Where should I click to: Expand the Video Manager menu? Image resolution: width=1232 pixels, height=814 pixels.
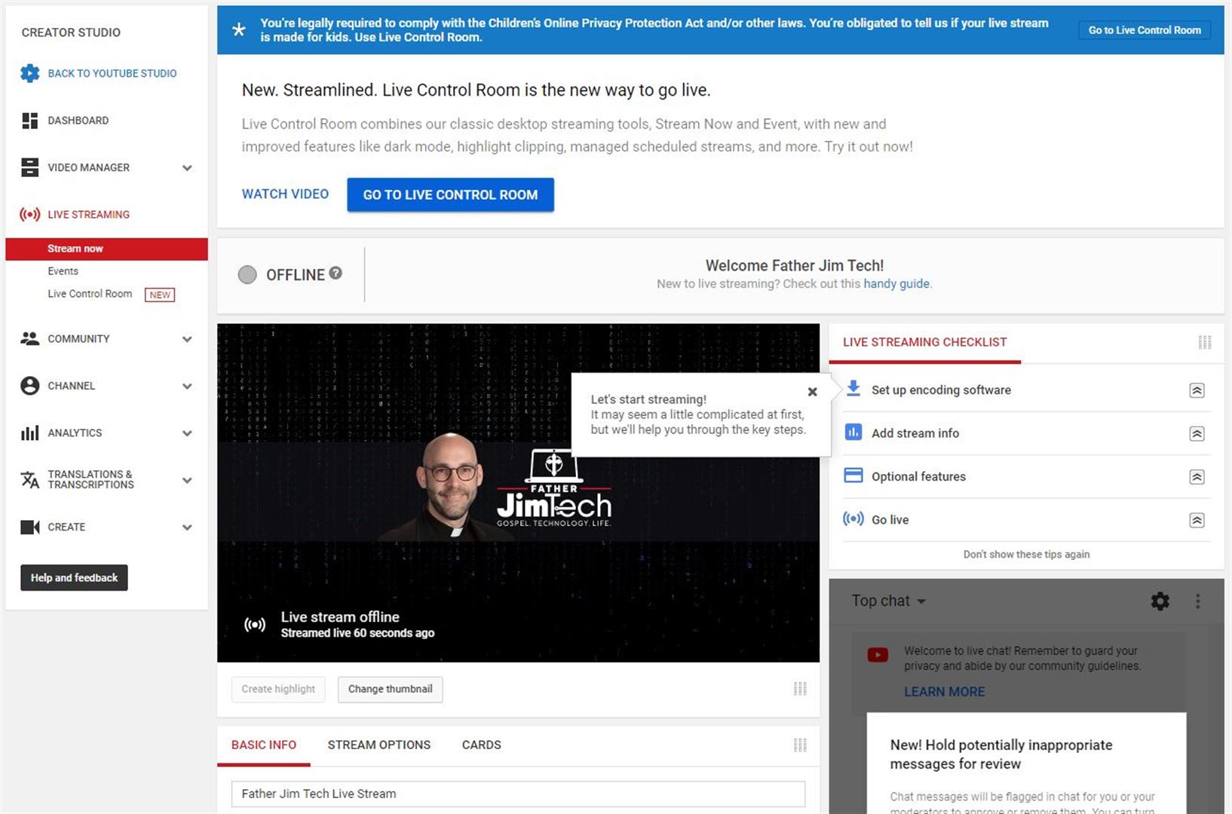tap(187, 168)
